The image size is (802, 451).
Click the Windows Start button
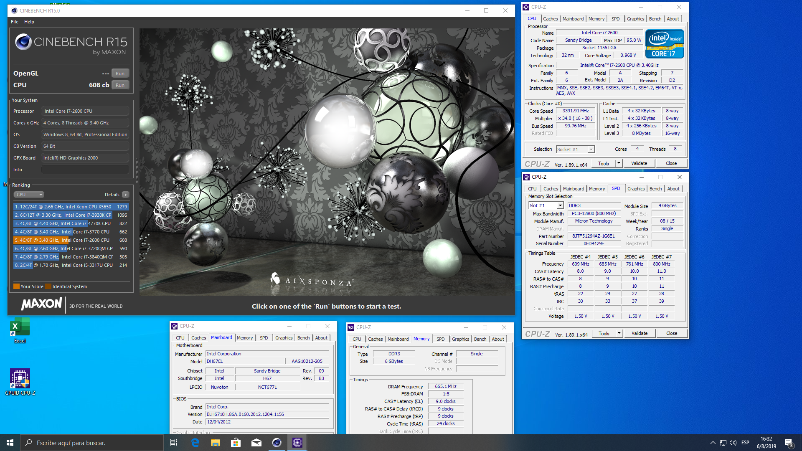click(x=10, y=443)
